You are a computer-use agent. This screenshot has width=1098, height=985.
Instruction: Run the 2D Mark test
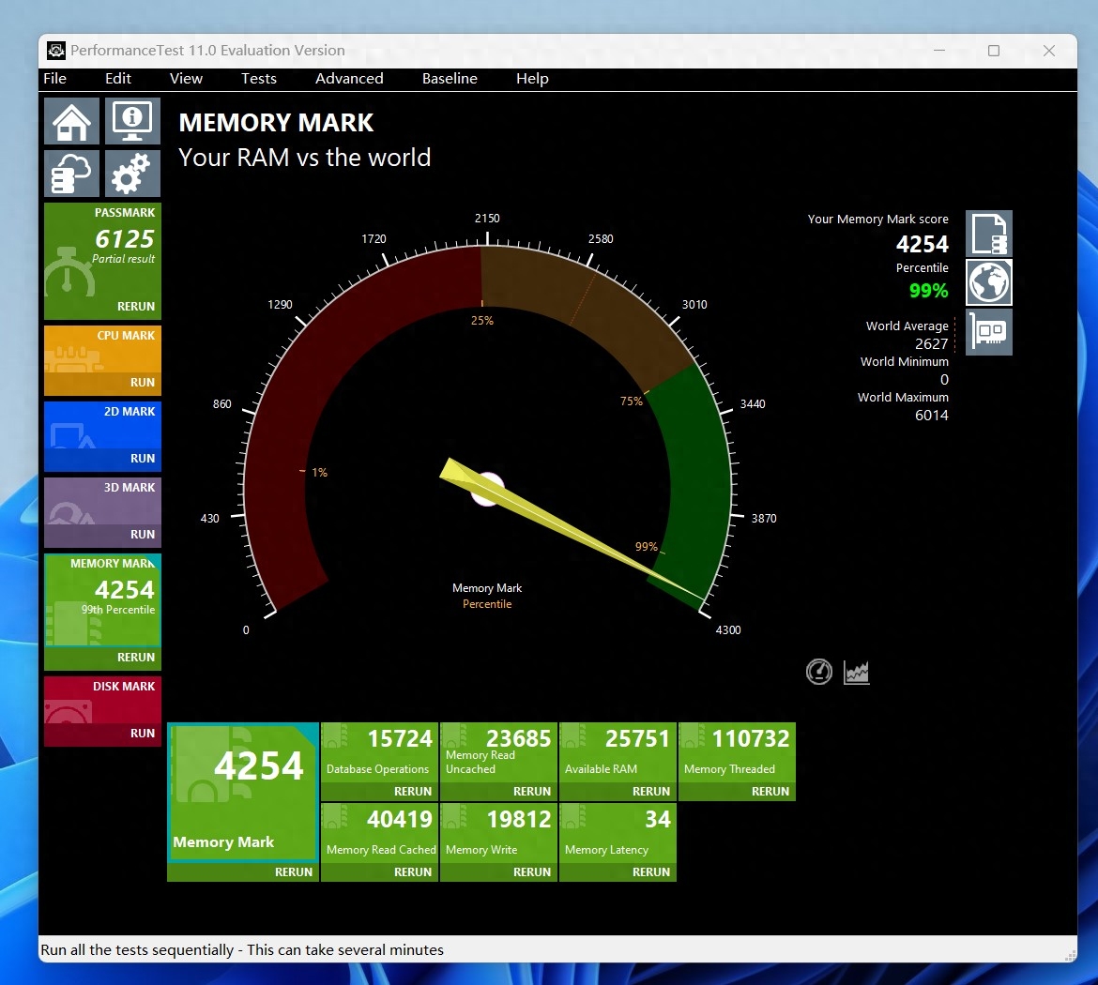(143, 459)
